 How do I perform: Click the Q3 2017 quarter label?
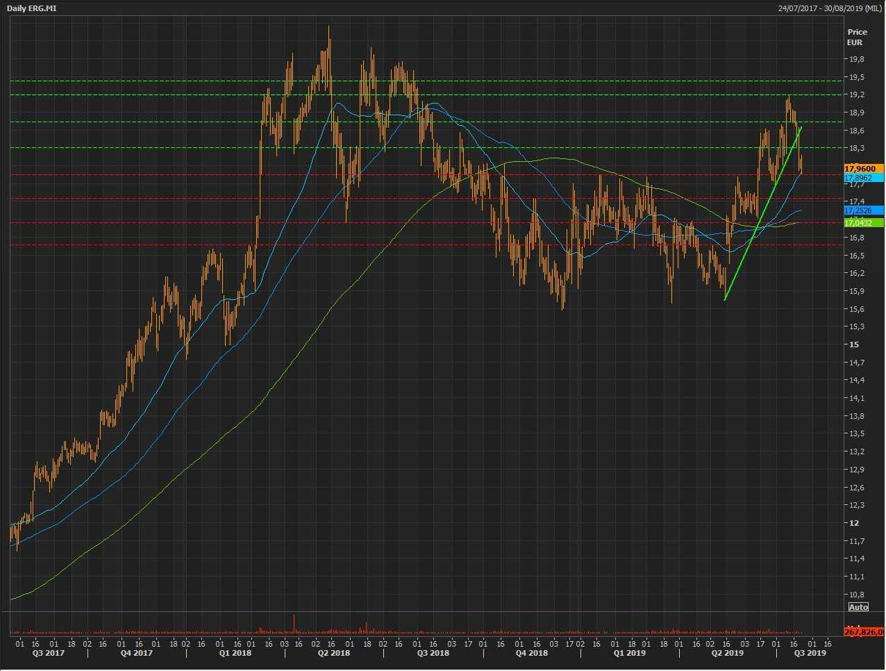49,653
